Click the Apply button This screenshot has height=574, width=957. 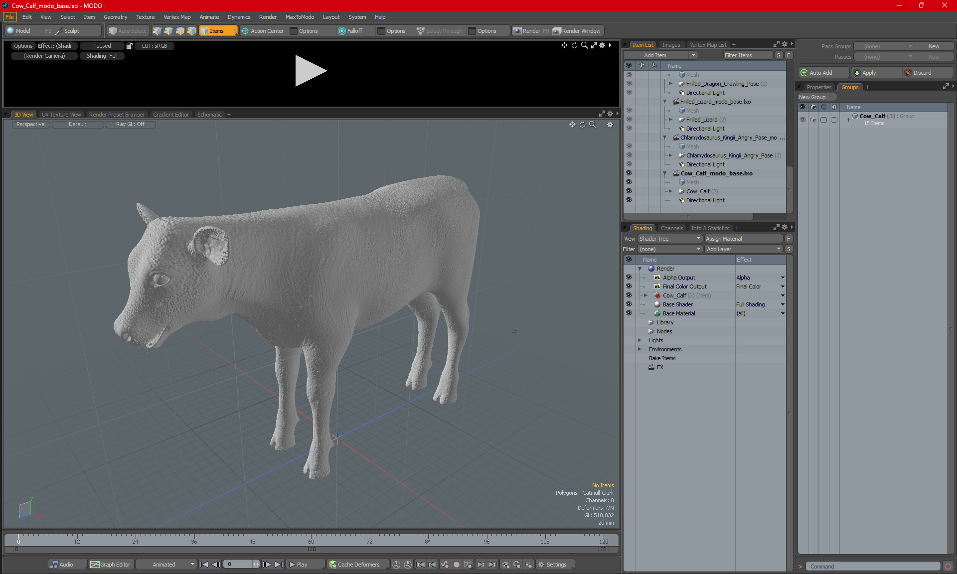[876, 73]
